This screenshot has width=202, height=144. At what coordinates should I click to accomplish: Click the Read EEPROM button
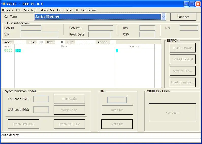(x=182, y=48)
